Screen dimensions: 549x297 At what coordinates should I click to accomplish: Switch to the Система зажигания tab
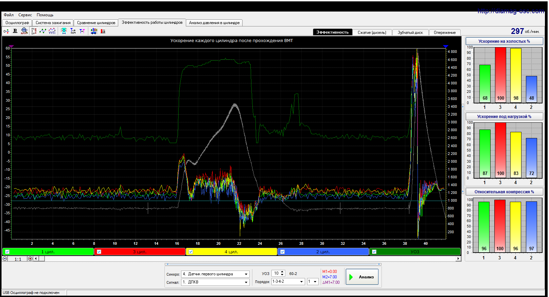(x=53, y=23)
